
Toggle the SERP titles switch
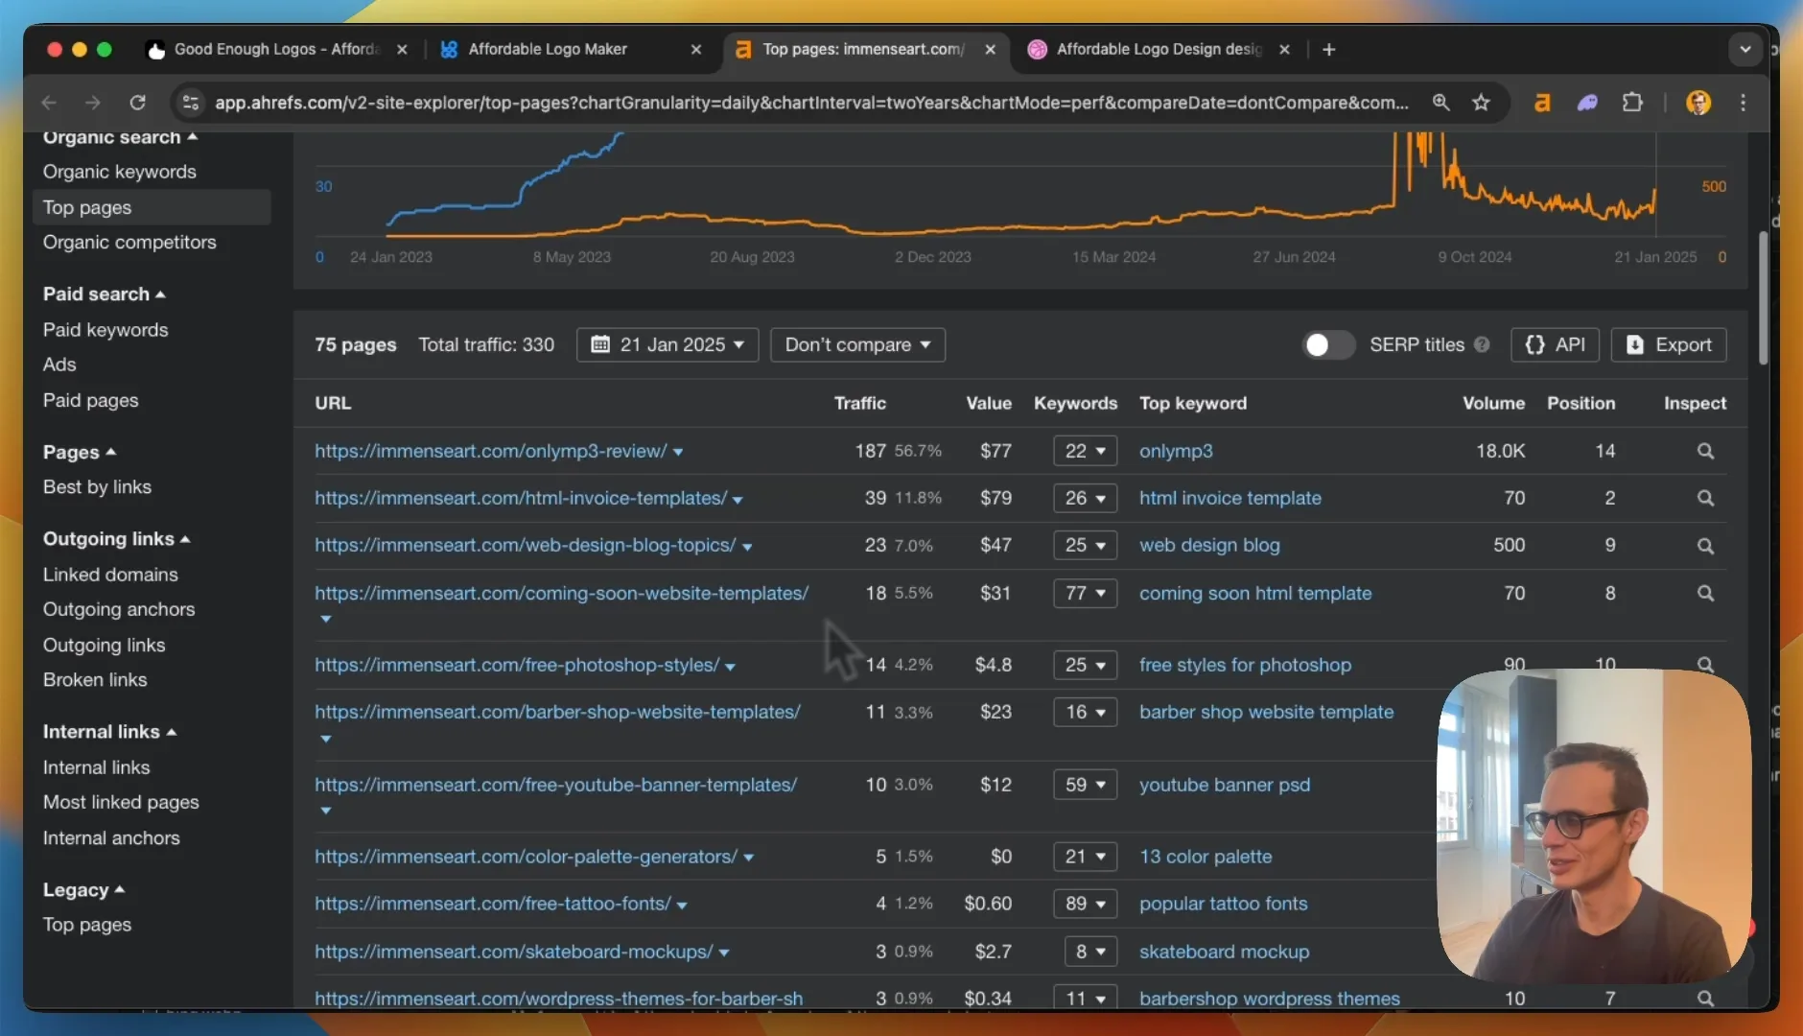pyautogui.click(x=1328, y=344)
